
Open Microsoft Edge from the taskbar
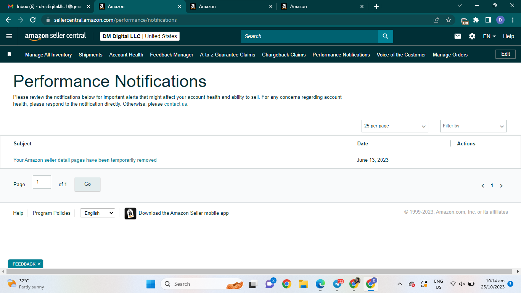320,284
